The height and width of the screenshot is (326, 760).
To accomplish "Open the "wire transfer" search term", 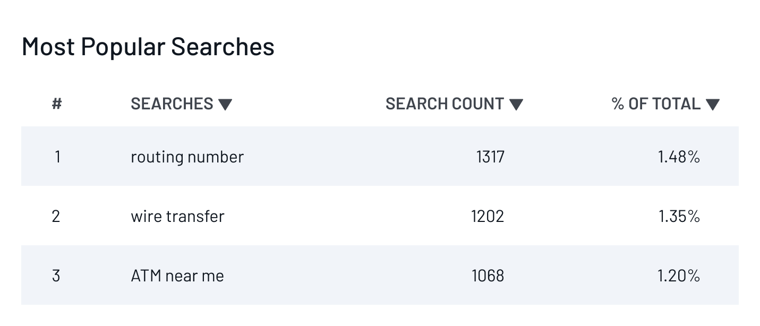I will 177,216.
